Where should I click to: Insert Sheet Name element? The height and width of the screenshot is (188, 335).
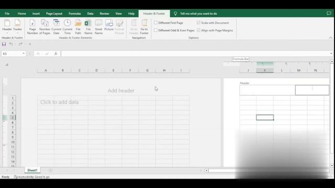tap(98, 27)
